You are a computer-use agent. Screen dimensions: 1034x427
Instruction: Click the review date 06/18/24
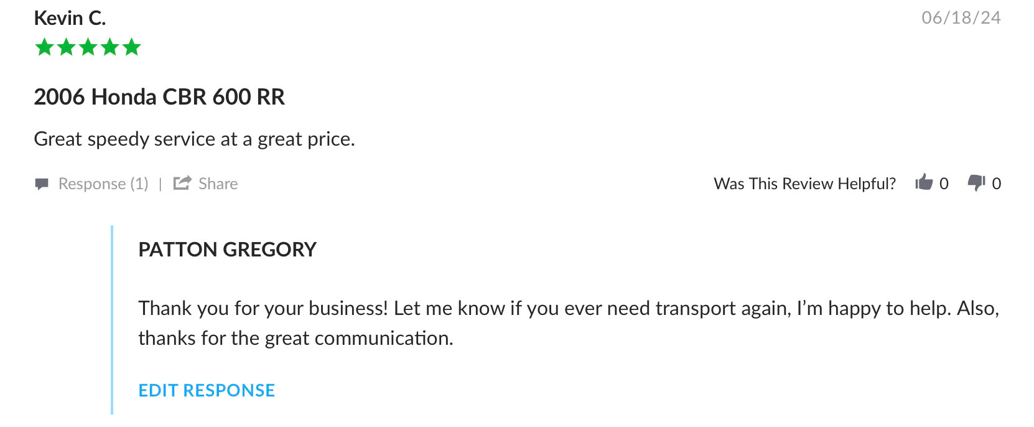tap(961, 17)
